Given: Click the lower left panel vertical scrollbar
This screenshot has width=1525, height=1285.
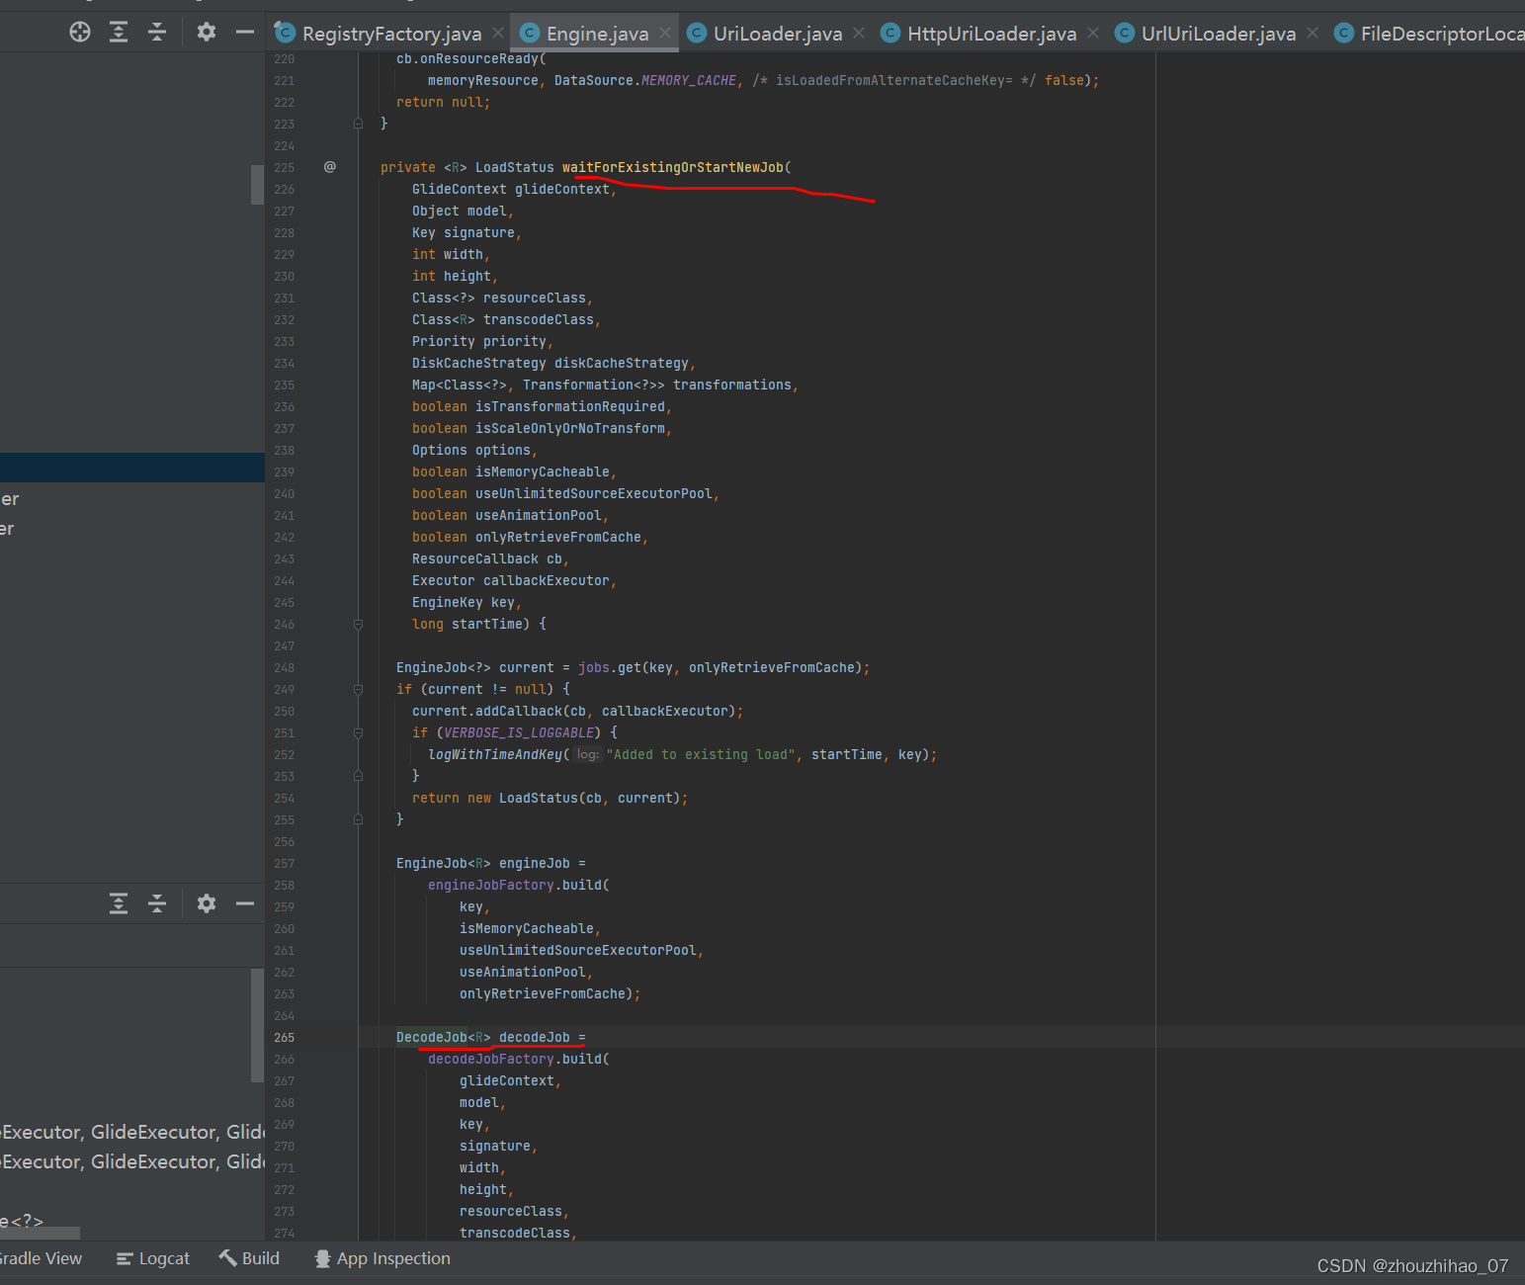Looking at the screenshot, I should [257, 1025].
